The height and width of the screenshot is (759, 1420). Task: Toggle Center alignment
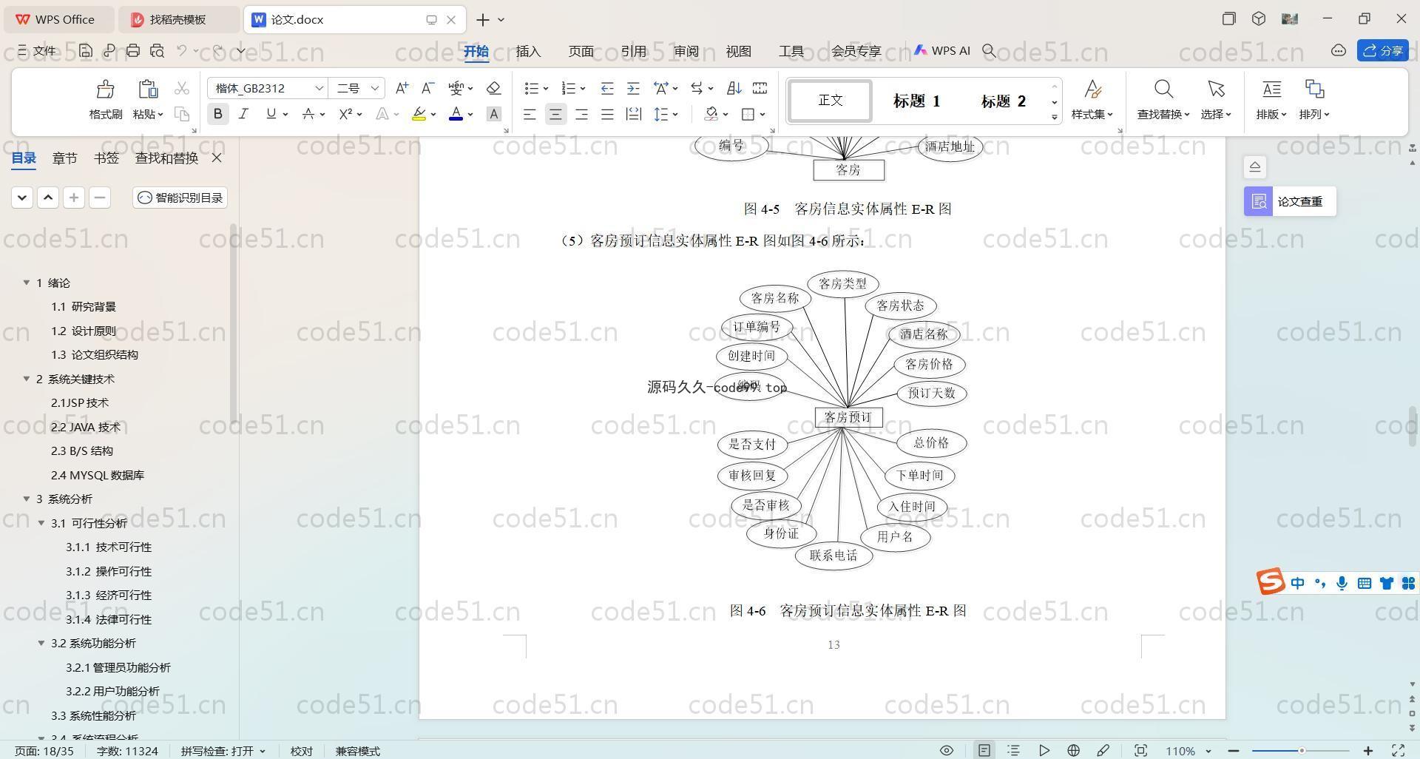click(555, 114)
